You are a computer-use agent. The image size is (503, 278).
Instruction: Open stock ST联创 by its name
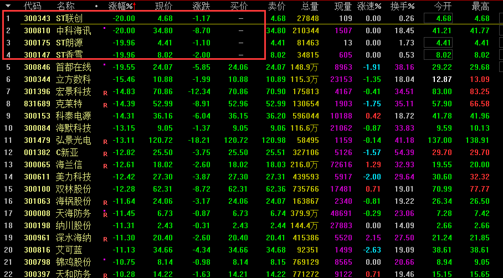tap(69, 18)
